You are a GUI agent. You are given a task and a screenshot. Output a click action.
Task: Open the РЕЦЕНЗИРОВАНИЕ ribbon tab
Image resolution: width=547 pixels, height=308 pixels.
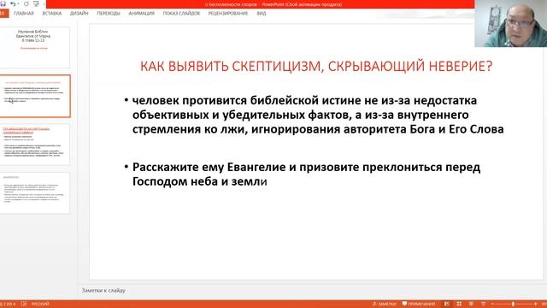click(228, 14)
